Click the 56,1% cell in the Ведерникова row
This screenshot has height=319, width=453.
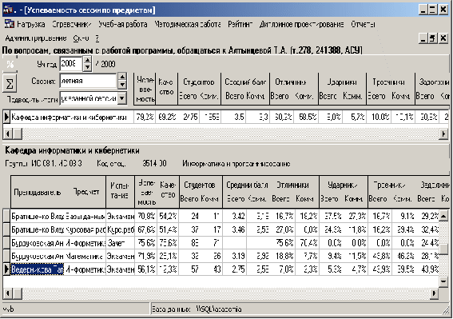coord(146,269)
